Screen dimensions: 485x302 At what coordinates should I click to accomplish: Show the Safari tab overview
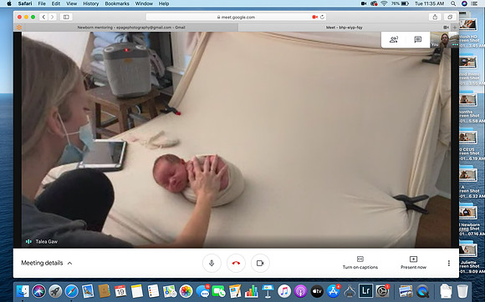point(450,17)
